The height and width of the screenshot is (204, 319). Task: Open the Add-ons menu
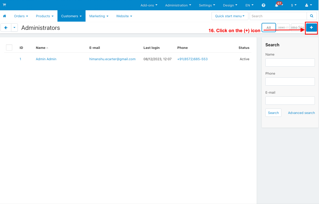(149, 5)
